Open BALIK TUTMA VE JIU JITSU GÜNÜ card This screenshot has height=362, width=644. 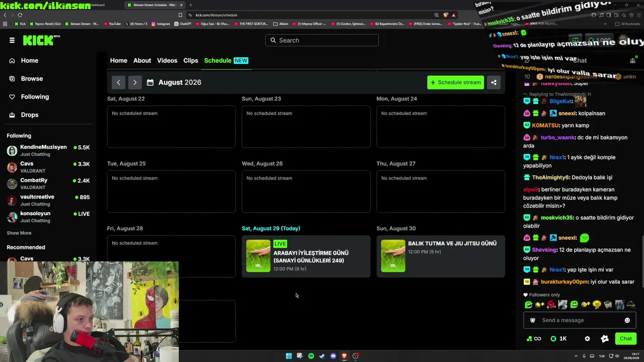[x=441, y=256]
